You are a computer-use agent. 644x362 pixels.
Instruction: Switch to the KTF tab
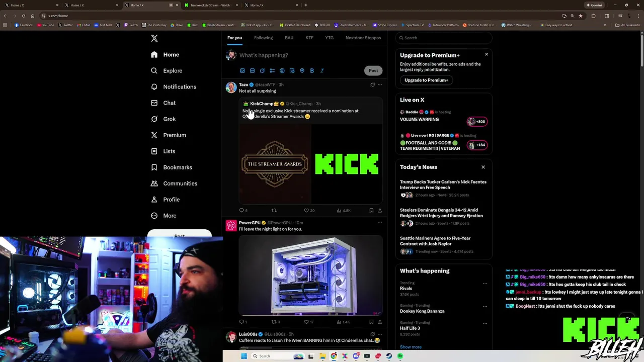(309, 38)
